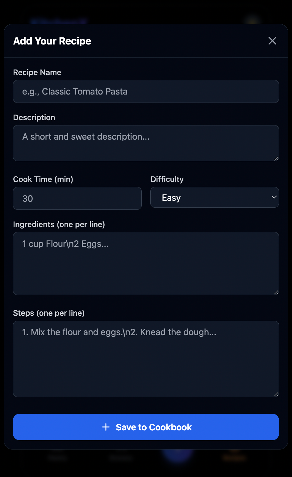
Task: Close the Add Your Recipe dialog
Action: 272,41
